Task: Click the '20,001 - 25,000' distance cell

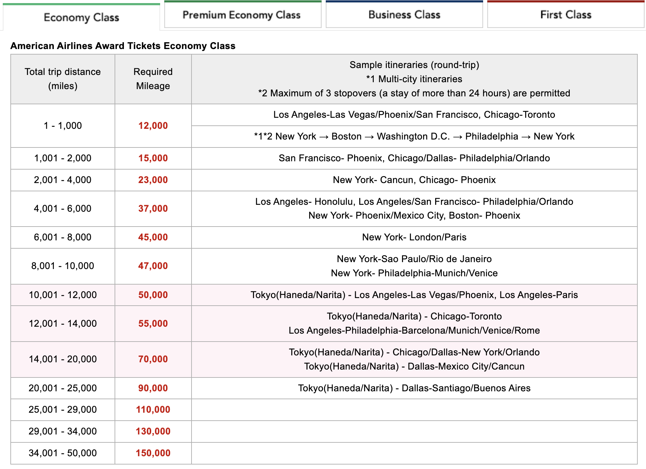Action: 63,388
